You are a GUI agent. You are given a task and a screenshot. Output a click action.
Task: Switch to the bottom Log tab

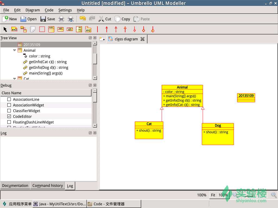(x=70, y=186)
